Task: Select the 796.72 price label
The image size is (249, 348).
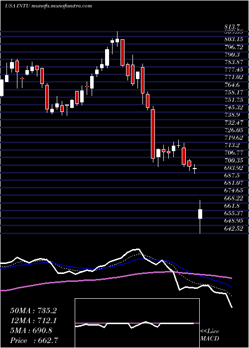Action: point(235,47)
